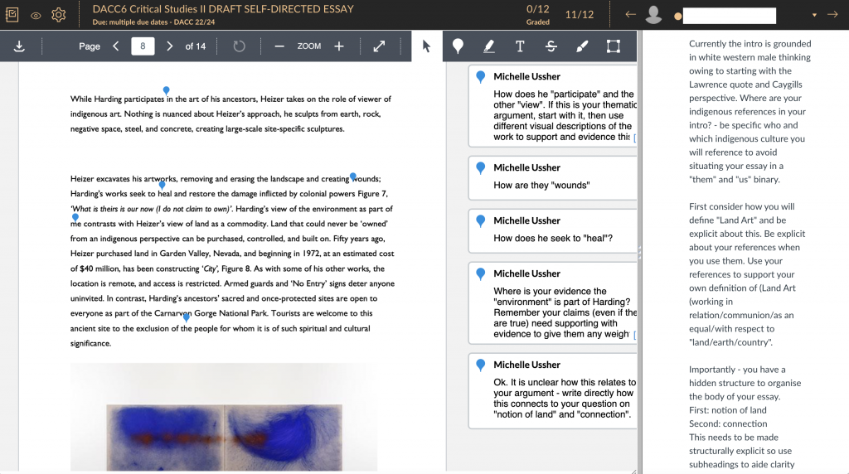Go to previous page of document

coord(116,46)
